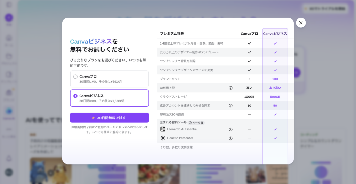Click the その他、多数の便利機能！ text

[177, 147]
